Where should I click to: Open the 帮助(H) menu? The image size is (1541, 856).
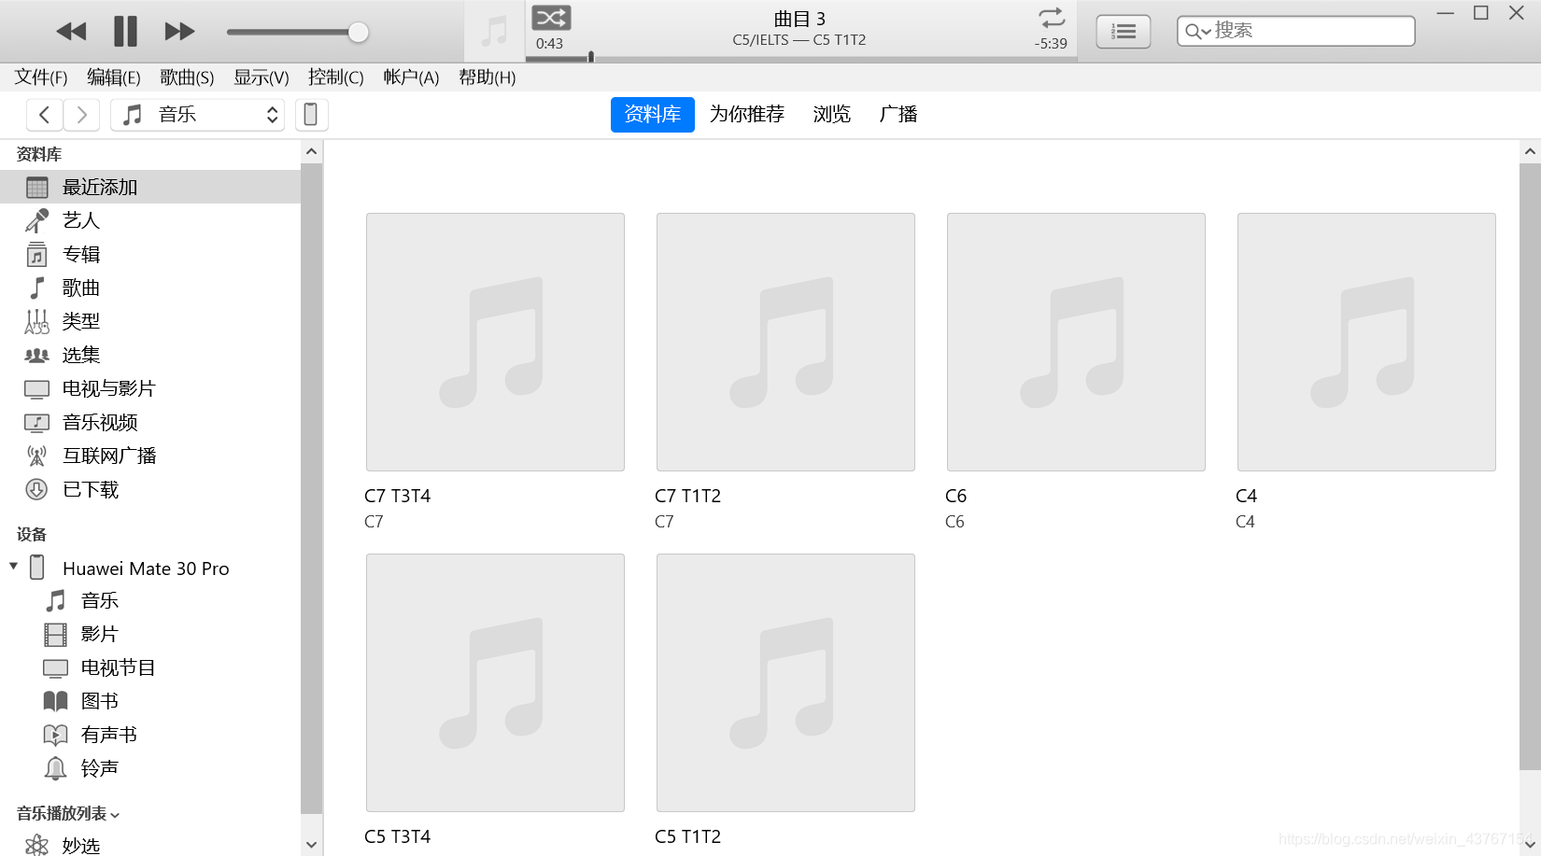point(487,77)
